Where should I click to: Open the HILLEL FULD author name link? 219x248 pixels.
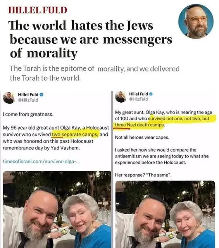(38, 10)
